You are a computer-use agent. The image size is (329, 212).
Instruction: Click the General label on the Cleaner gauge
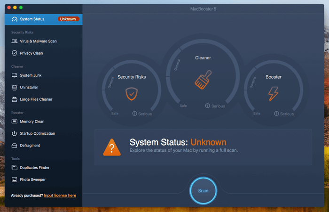[x=177, y=65]
